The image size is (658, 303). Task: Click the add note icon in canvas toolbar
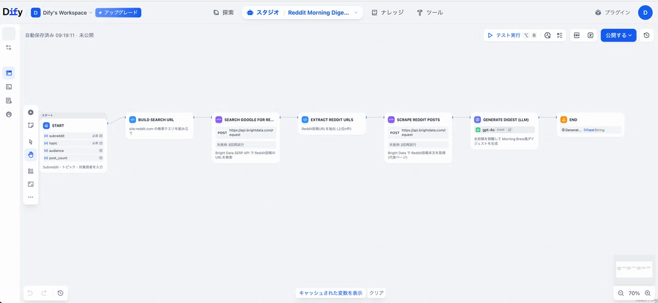coord(31,125)
